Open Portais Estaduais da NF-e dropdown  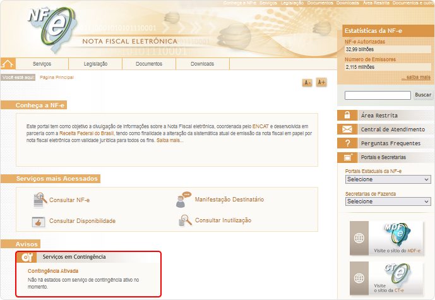[388, 179]
